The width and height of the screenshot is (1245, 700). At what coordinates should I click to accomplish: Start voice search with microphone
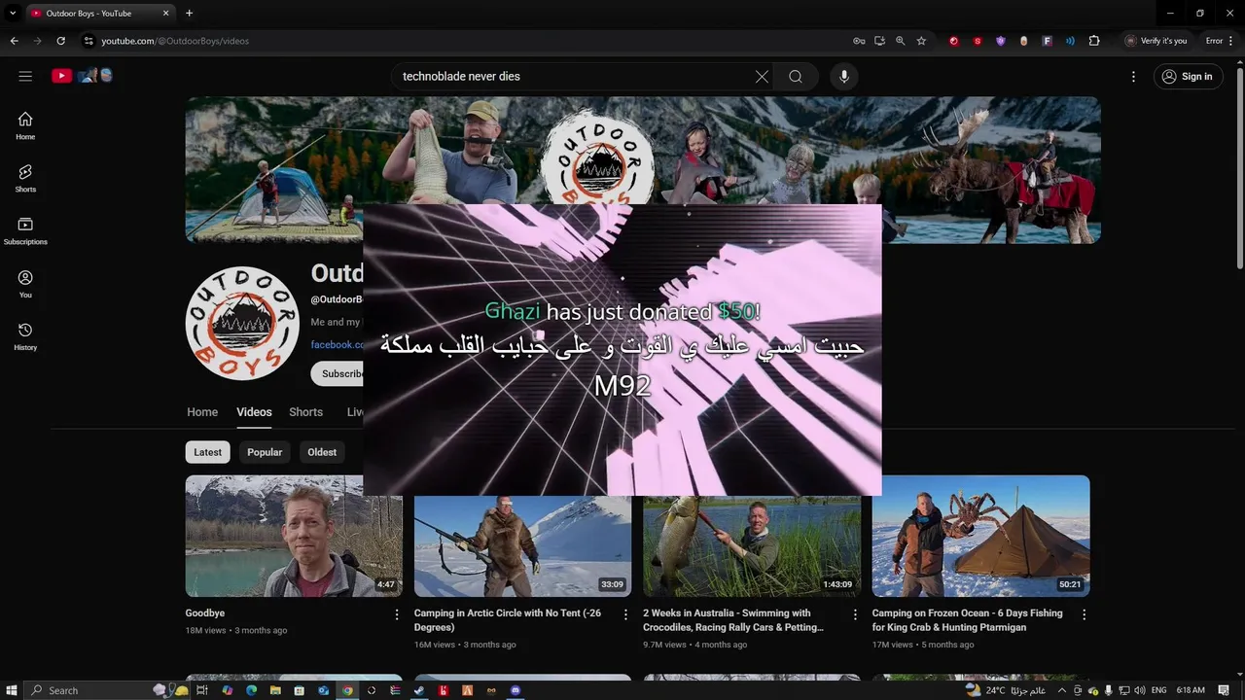(844, 77)
